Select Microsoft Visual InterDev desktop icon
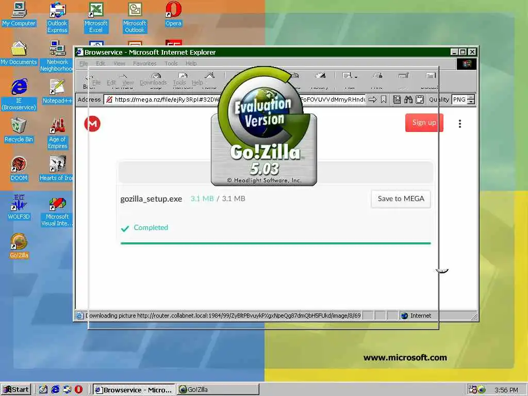This screenshot has width=528, height=396. [x=57, y=211]
